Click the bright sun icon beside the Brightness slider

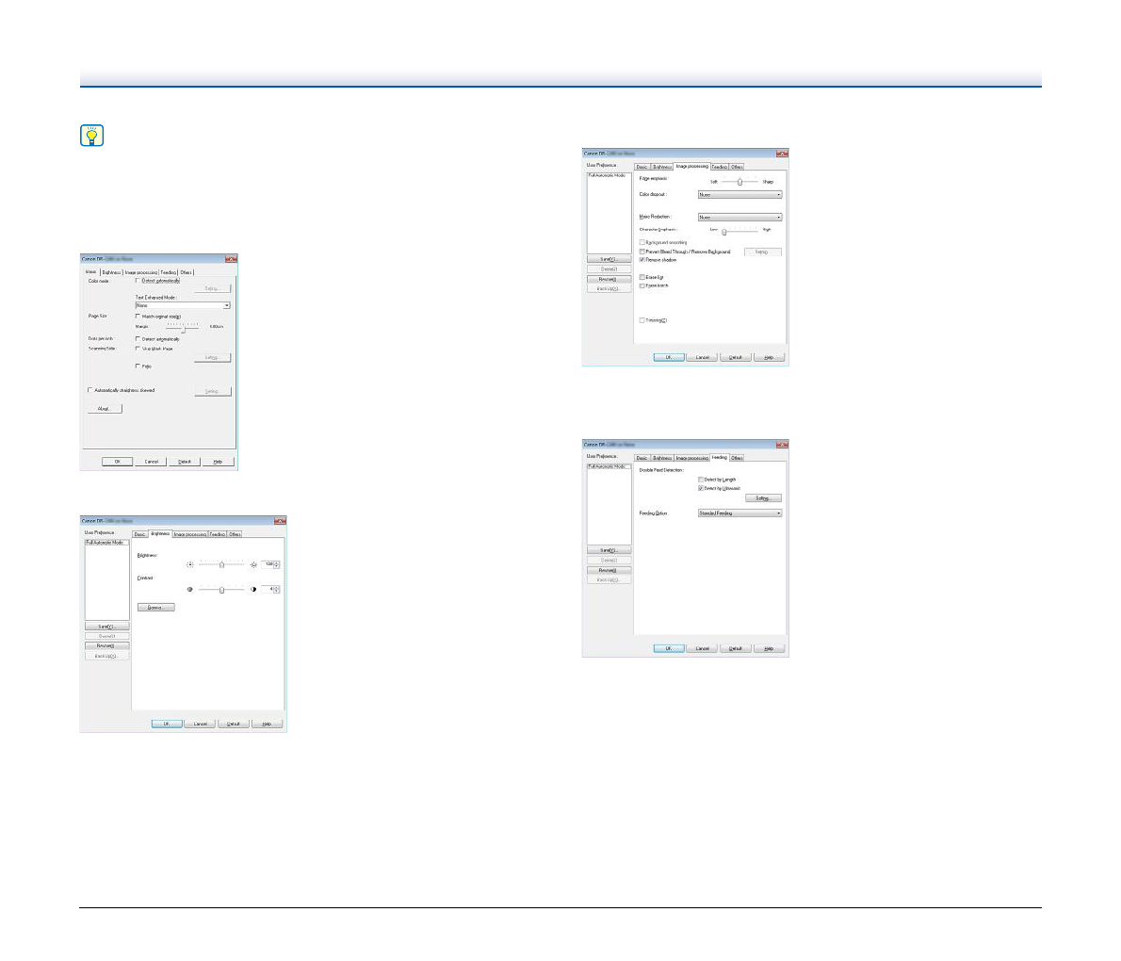[252, 564]
